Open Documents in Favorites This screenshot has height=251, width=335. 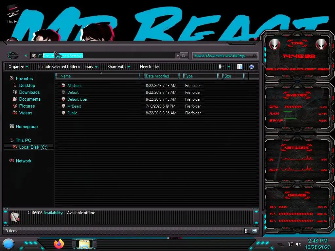pos(30,99)
